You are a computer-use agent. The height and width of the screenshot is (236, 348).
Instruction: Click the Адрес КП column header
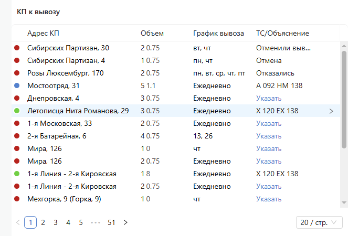[43, 33]
